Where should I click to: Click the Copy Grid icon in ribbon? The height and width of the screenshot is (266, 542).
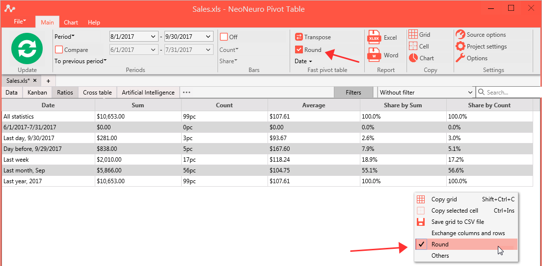coord(413,34)
